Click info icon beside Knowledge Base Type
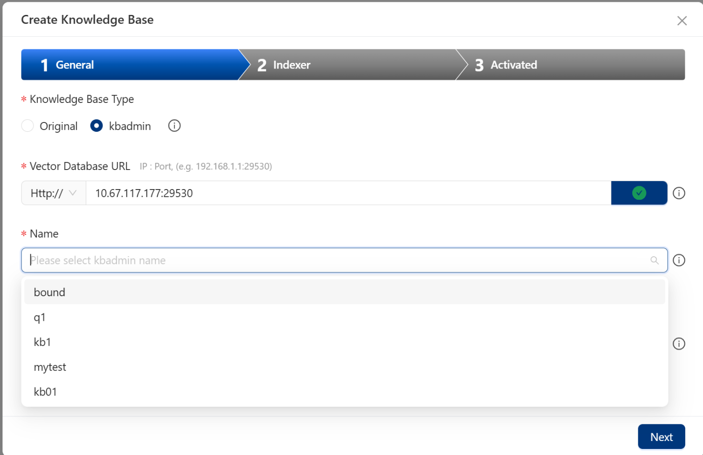Screen dimensions: 703x455 (x=174, y=126)
